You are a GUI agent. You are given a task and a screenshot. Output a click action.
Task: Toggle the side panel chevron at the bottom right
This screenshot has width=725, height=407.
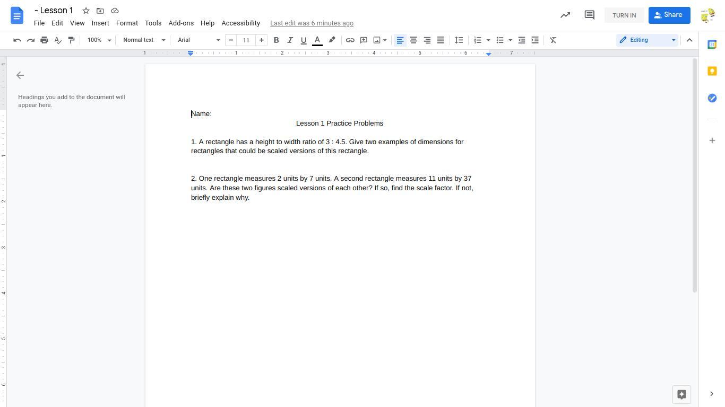712,394
